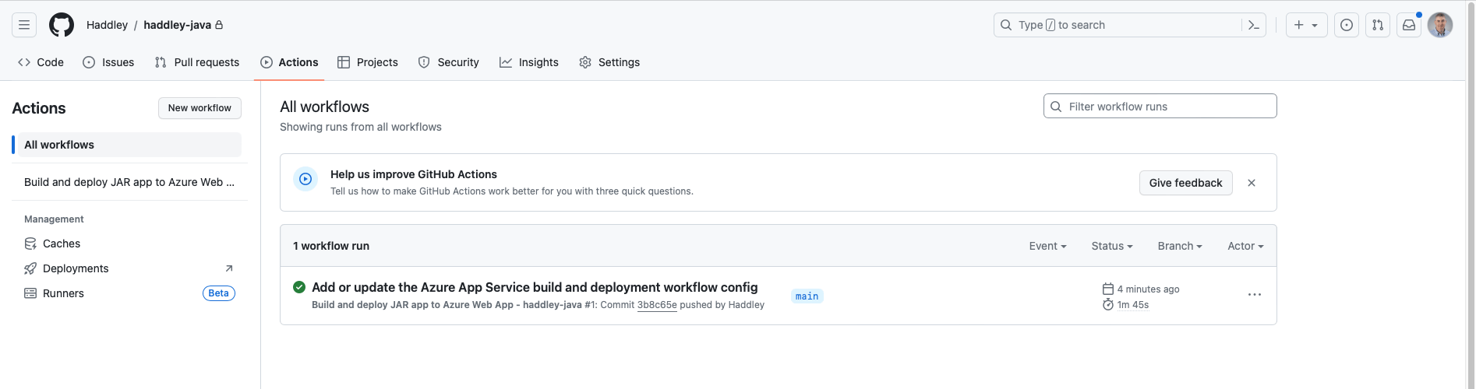Click the Filter workflow runs field
The width and height of the screenshot is (1476, 389).
click(1160, 107)
